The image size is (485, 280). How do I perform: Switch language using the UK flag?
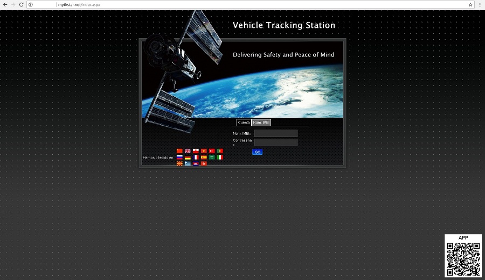click(188, 151)
